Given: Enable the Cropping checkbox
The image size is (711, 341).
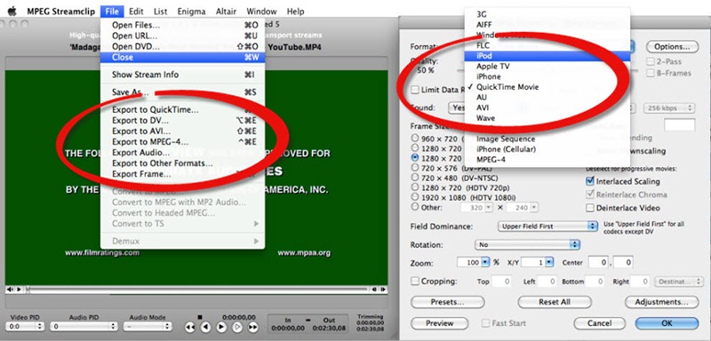Looking at the screenshot, I should (x=415, y=282).
